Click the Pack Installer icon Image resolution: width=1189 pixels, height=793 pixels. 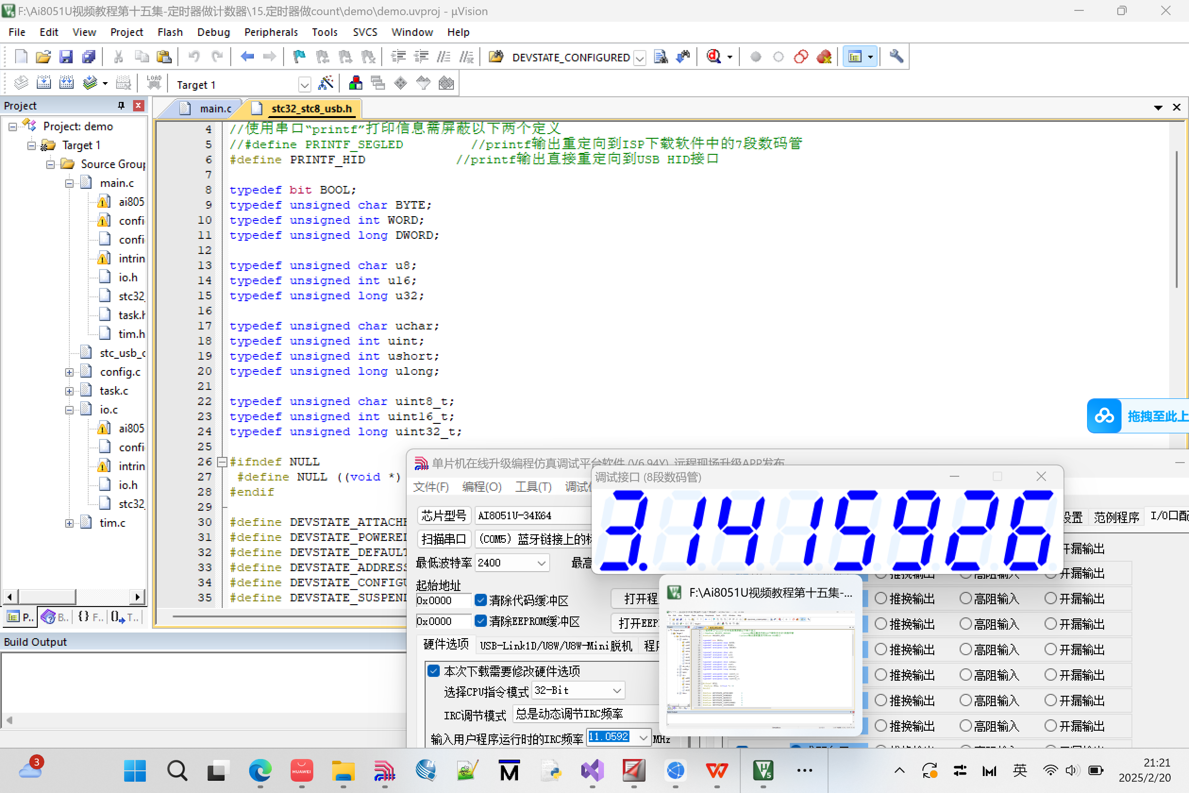pyautogui.click(x=446, y=84)
